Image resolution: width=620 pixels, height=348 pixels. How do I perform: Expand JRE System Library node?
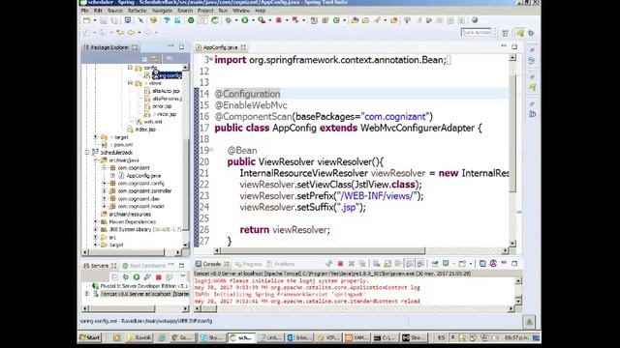(96, 229)
